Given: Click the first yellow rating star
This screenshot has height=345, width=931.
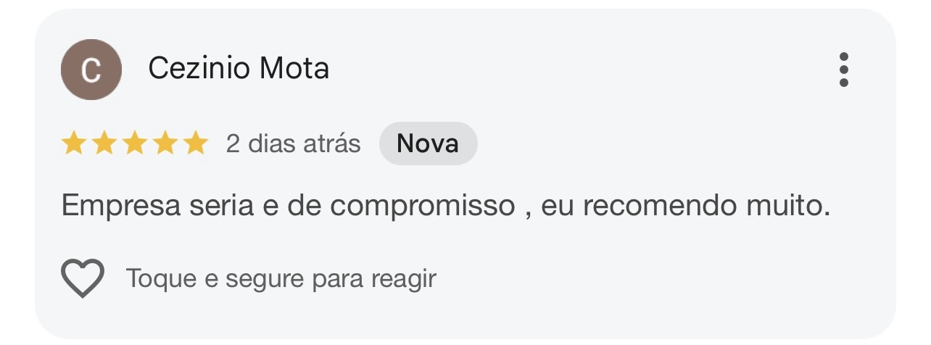Looking at the screenshot, I should [73, 144].
